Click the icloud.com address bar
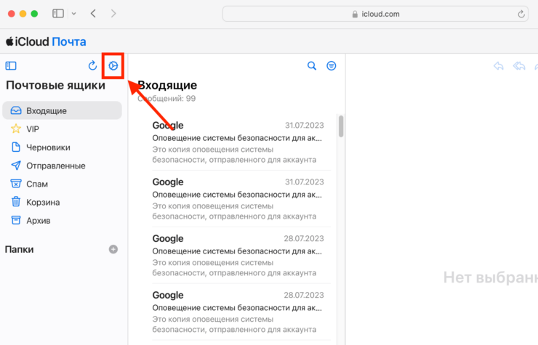The width and height of the screenshot is (538, 345). tap(375, 14)
